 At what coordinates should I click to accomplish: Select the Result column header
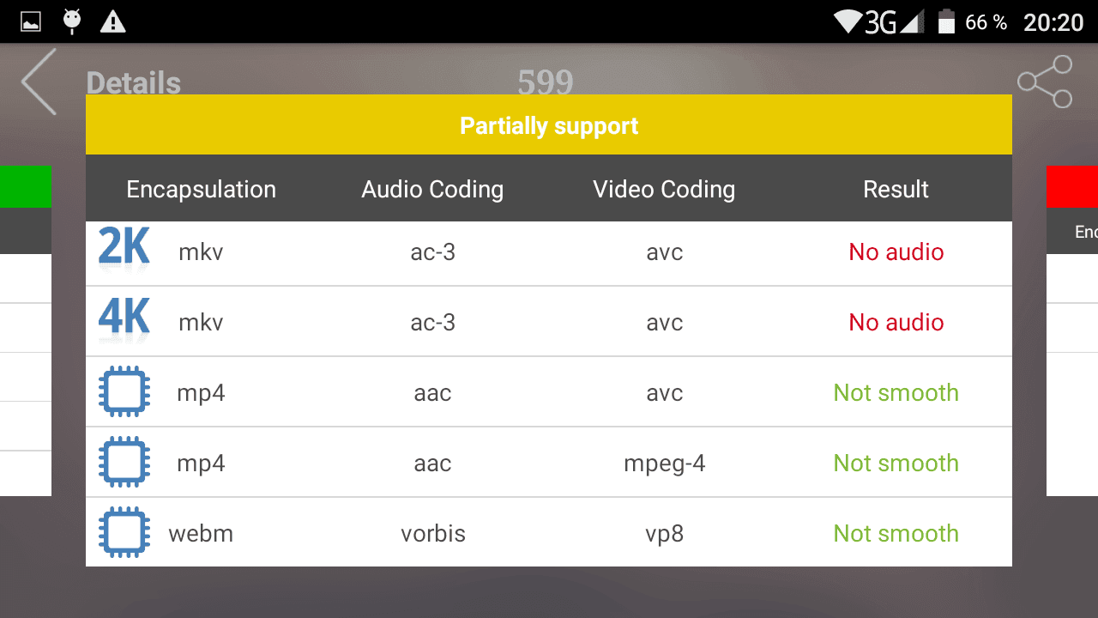click(896, 189)
